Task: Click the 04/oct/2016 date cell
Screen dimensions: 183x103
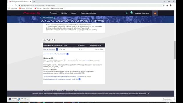Action: tap(99, 49)
